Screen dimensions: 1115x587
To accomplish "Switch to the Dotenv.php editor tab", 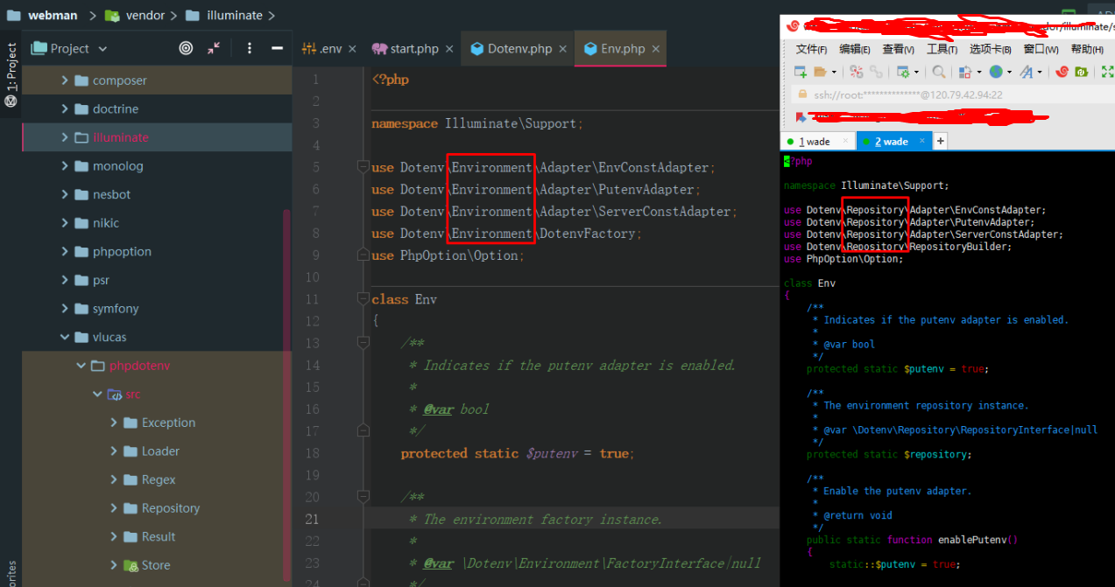I will click(x=518, y=49).
